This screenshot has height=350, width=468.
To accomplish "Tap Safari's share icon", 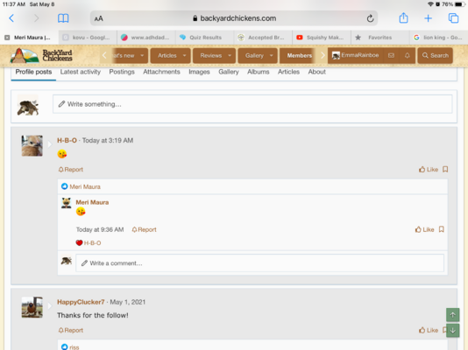I will (x=403, y=18).
